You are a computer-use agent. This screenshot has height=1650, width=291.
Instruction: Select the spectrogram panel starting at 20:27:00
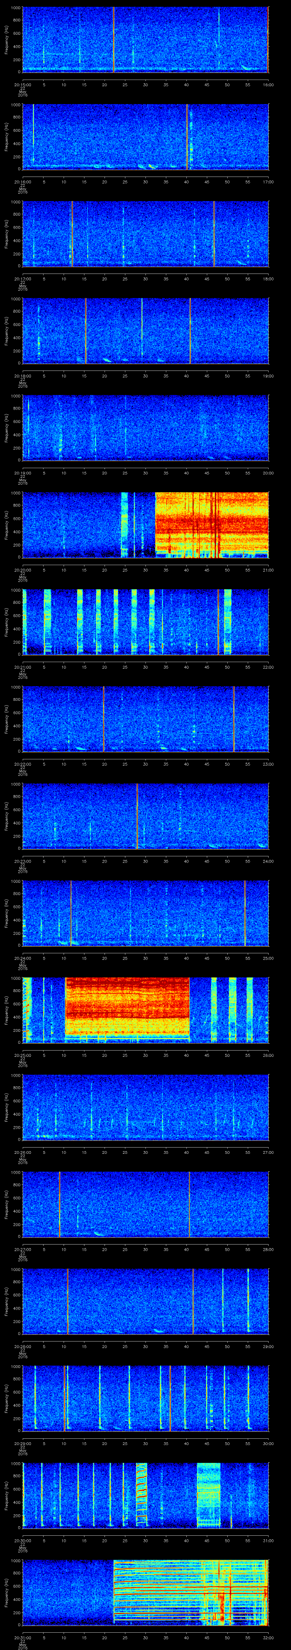coord(145,1204)
